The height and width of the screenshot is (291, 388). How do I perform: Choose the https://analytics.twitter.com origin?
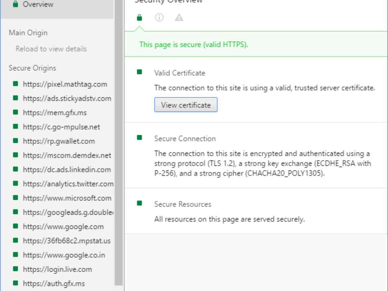[68, 184]
